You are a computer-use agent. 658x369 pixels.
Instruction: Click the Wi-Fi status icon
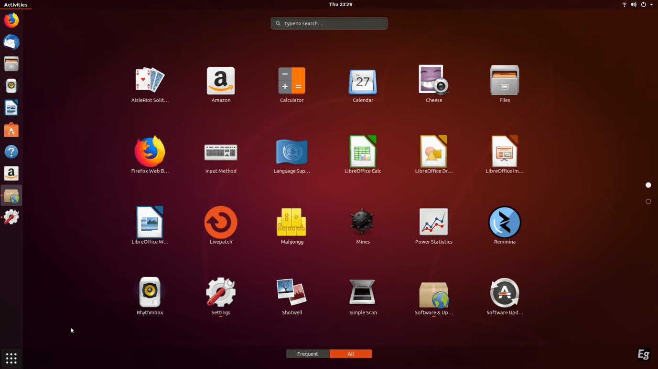click(624, 4)
